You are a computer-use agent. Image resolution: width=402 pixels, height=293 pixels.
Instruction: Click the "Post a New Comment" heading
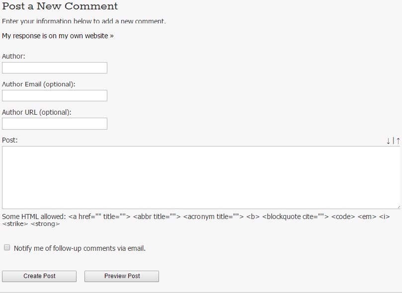pos(60,6)
